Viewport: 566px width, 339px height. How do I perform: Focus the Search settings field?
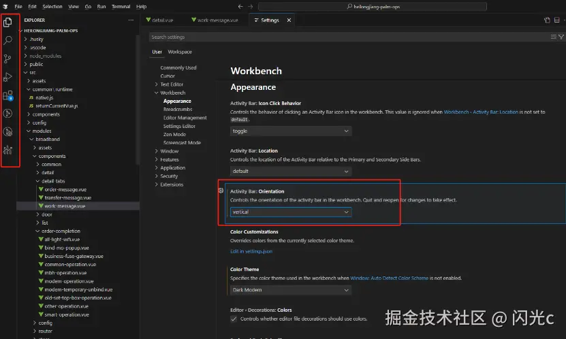coord(348,37)
